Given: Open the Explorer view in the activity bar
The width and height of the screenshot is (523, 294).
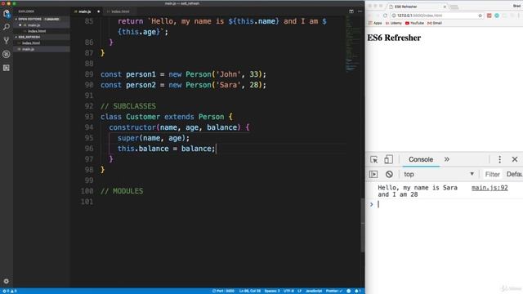Looking at the screenshot, I should click(7, 13).
